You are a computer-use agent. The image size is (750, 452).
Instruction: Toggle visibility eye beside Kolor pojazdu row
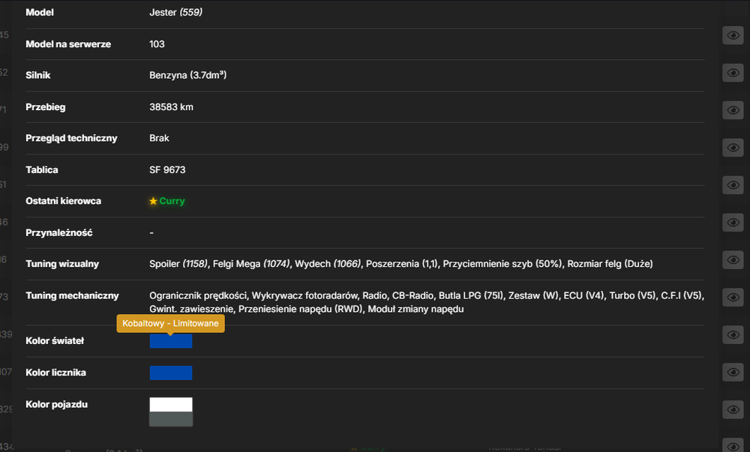(x=733, y=409)
